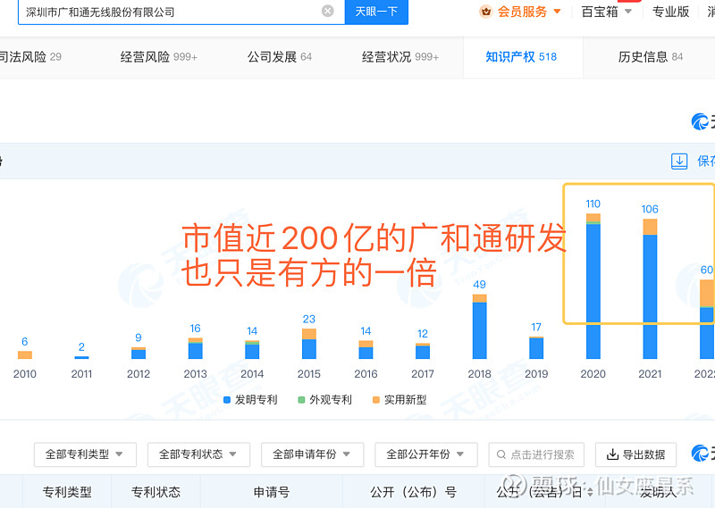The width and height of the screenshot is (715, 508).
Task: Click the 公开（公布）号 column header
Action: click(x=413, y=492)
